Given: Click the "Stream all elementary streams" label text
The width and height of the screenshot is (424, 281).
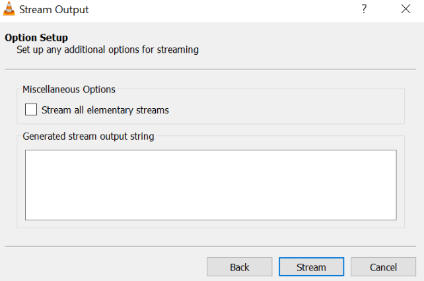Looking at the screenshot, I should pyautogui.click(x=105, y=110).
